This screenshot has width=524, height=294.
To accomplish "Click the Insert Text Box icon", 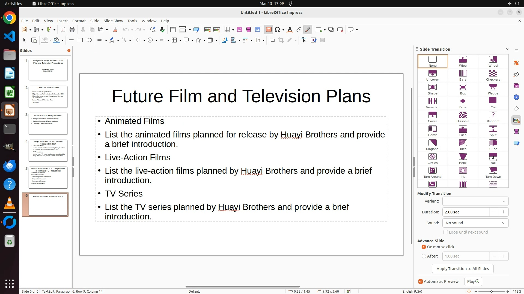I will click(x=269, y=30).
